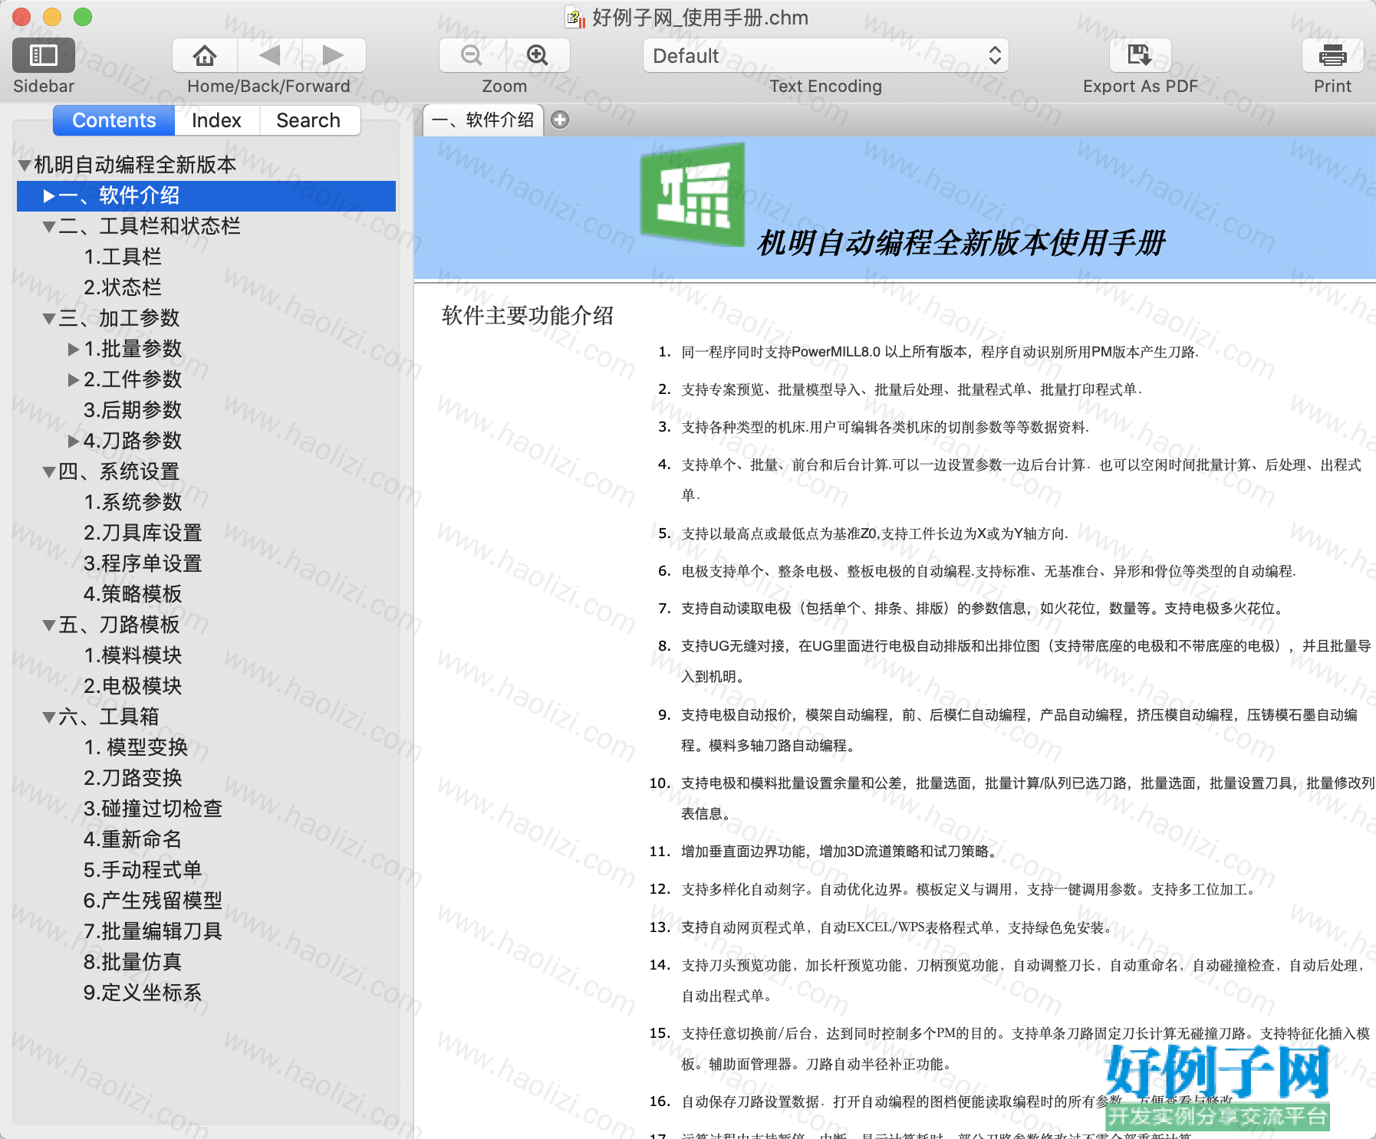The image size is (1376, 1139).
Task: Navigate Back with the left arrow
Action: coord(270,55)
